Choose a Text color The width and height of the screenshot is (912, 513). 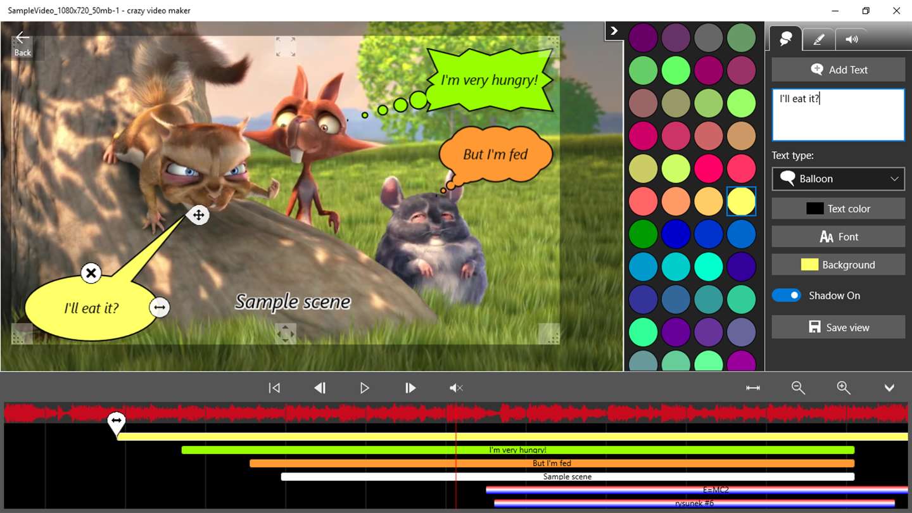(x=838, y=208)
